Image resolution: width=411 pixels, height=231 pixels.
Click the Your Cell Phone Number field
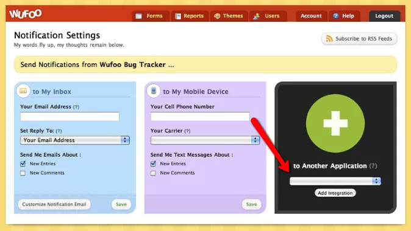click(x=200, y=116)
